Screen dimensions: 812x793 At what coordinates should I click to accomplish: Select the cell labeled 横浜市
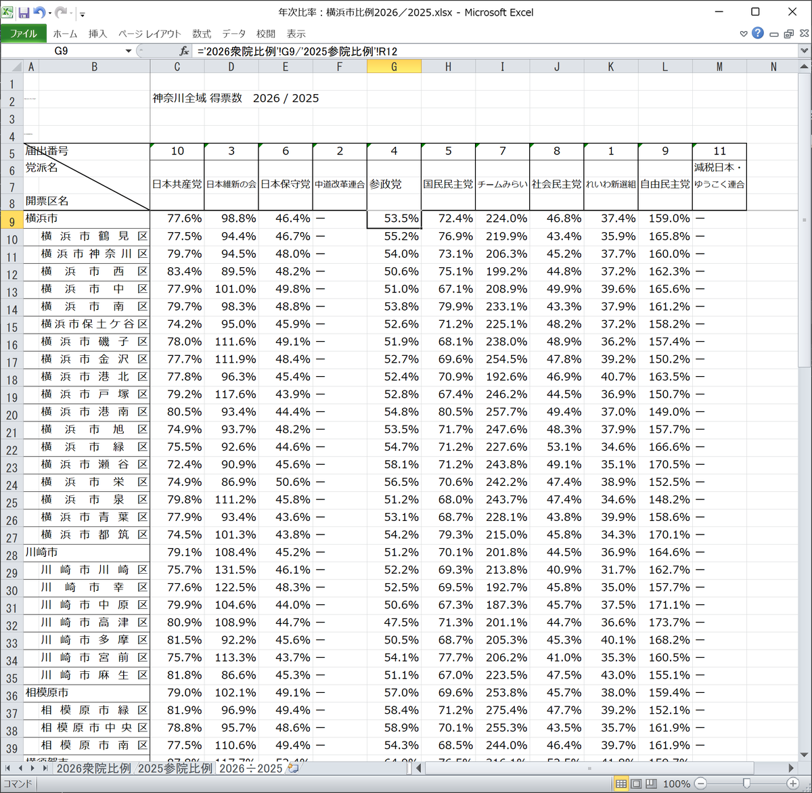(87, 219)
